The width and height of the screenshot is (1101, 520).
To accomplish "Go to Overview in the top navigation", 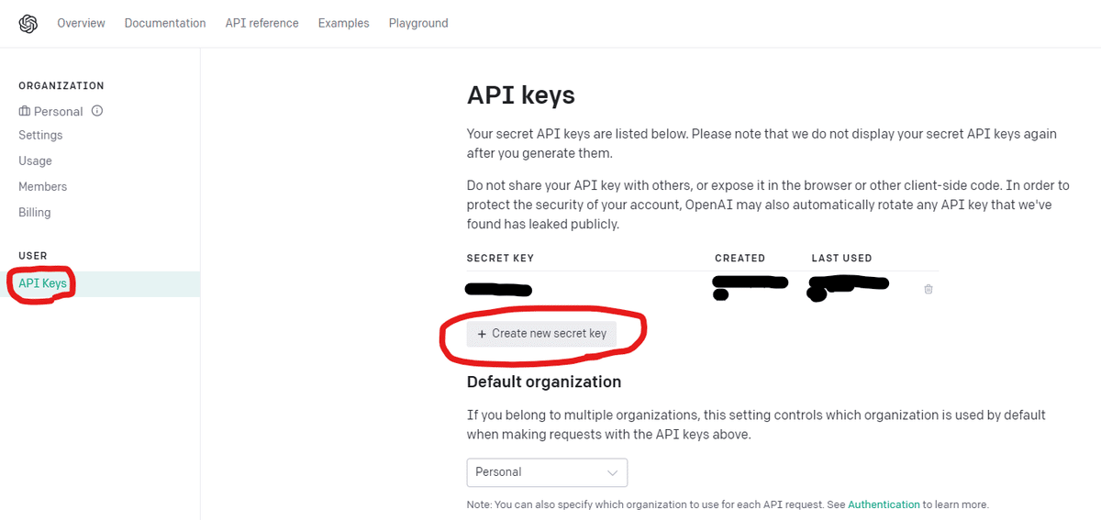I will 81,23.
